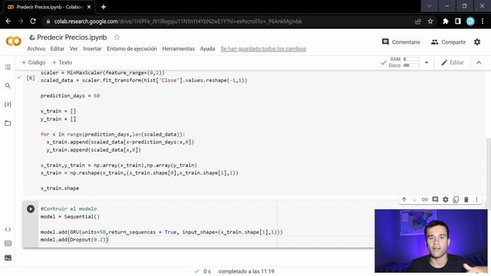Open a new browser tab
491x276 pixels.
tap(104, 7)
